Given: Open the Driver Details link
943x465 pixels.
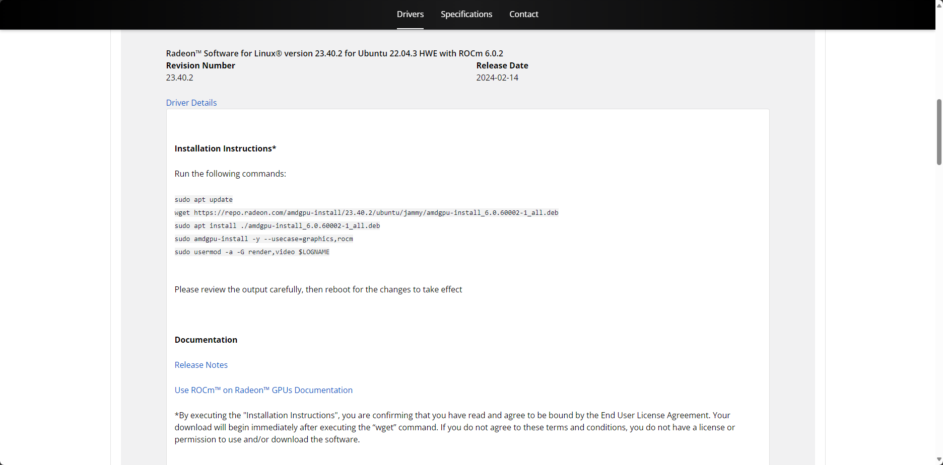Looking at the screenshot, I should [x=191, y=103].
